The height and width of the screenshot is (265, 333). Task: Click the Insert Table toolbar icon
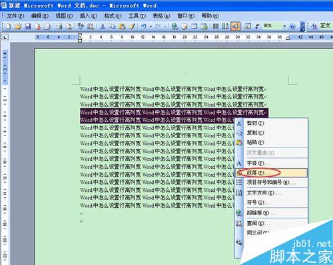click(x=194, y=27)
